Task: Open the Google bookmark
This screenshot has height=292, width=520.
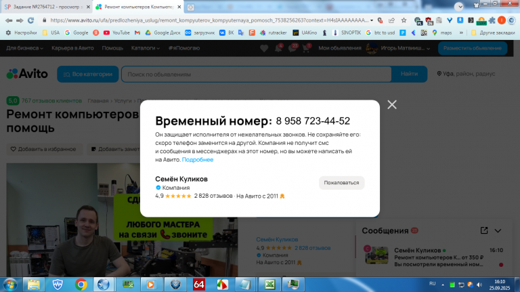Action: point(77,33)
